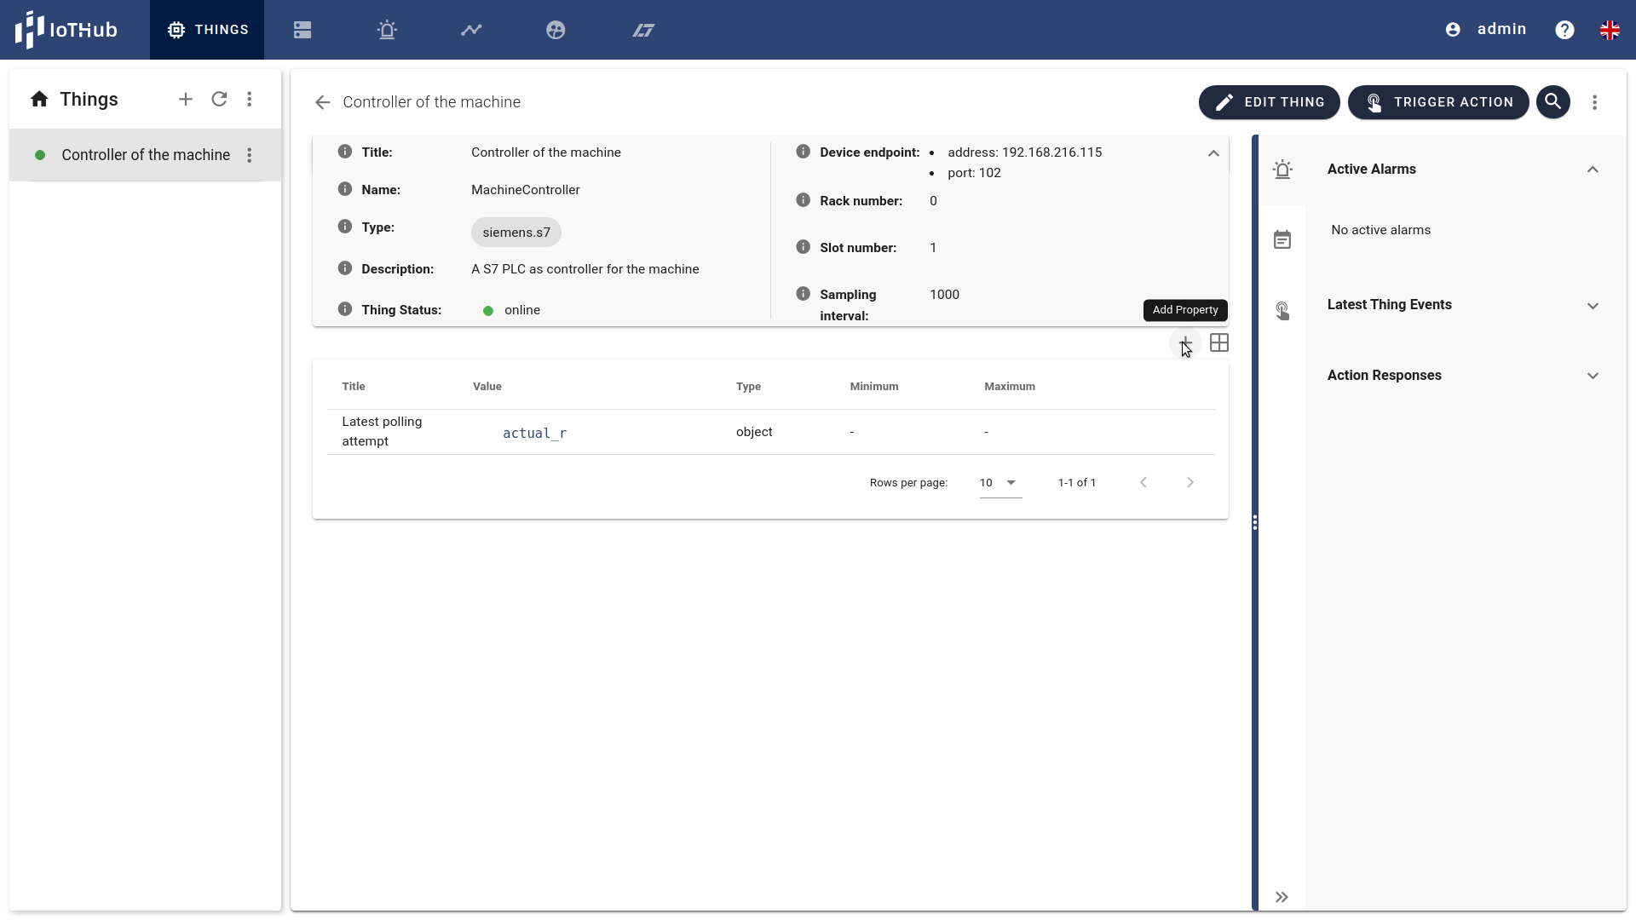Image resolution: width=1636 pixels, height=920 pixels.
Task: Open the admin user menu
Action: pos(1486,30)
